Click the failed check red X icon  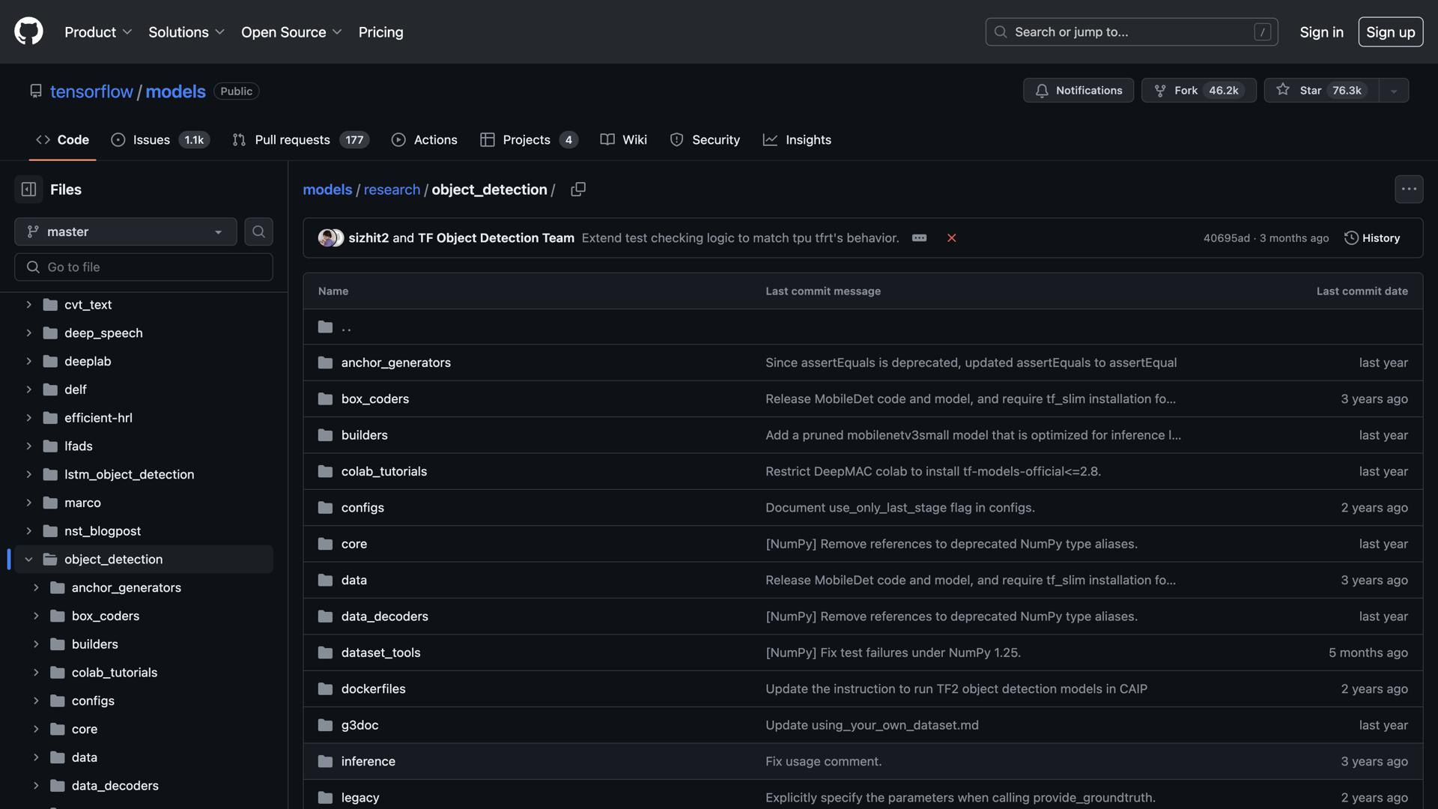pos(951,238)
